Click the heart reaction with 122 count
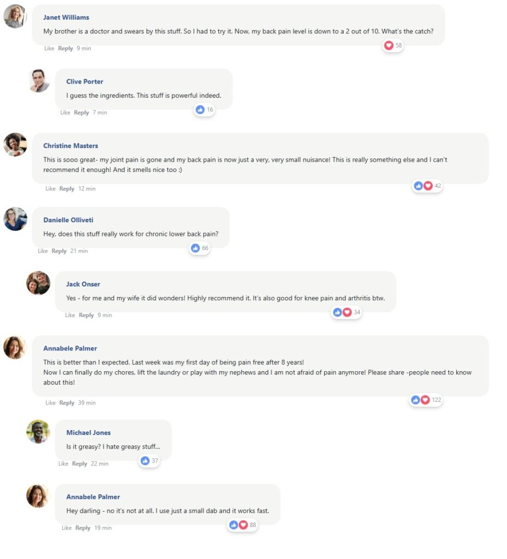The image size is (507, 559). 425,400
